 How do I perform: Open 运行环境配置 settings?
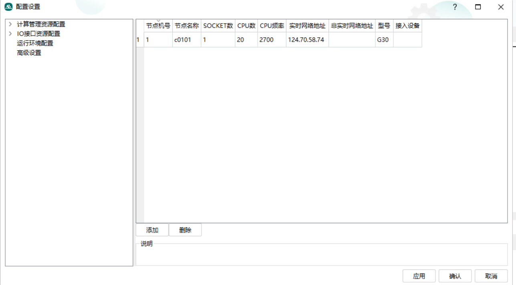coord(35,43)
